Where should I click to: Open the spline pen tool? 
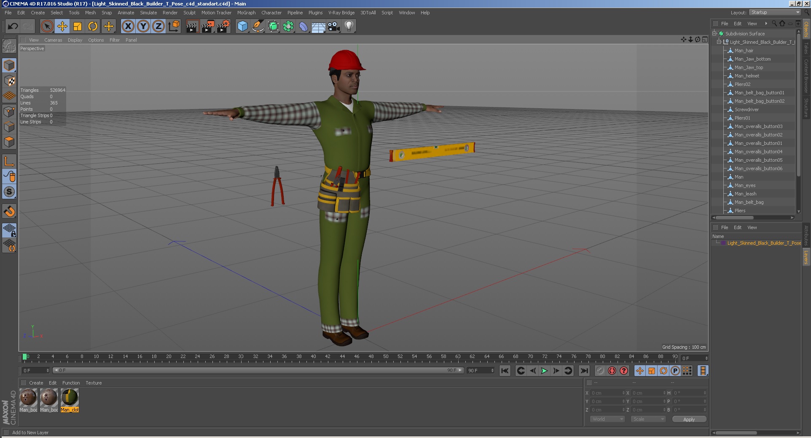[258, 27]
